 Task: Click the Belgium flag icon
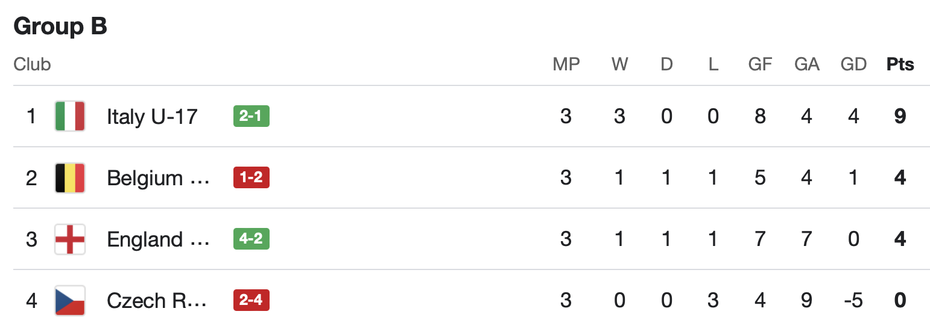point(70,178)
